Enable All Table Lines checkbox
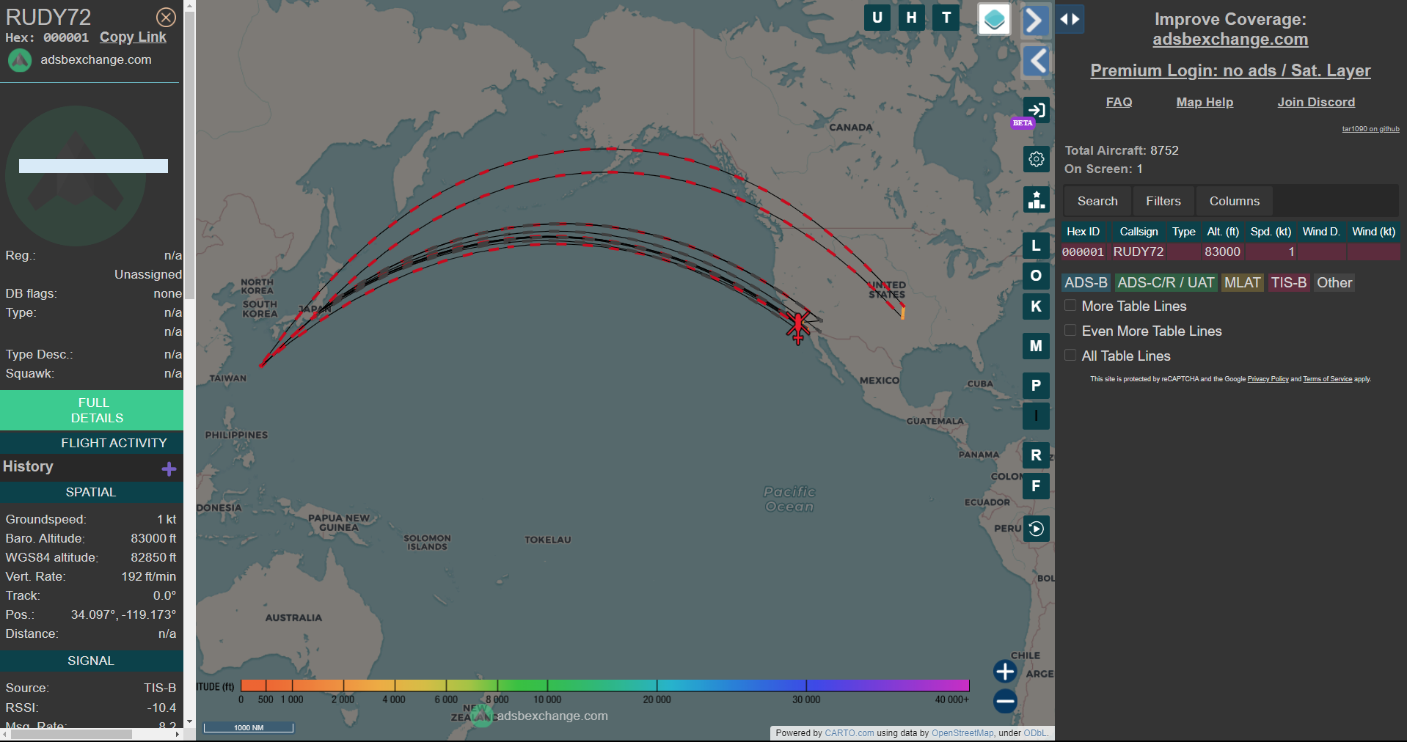 click(1070, 356)
